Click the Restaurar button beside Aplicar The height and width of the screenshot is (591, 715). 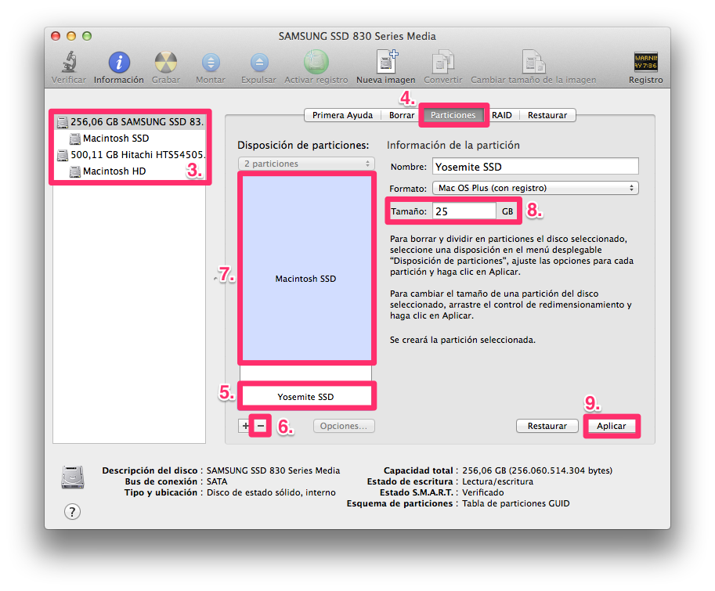tap(547, 426)
